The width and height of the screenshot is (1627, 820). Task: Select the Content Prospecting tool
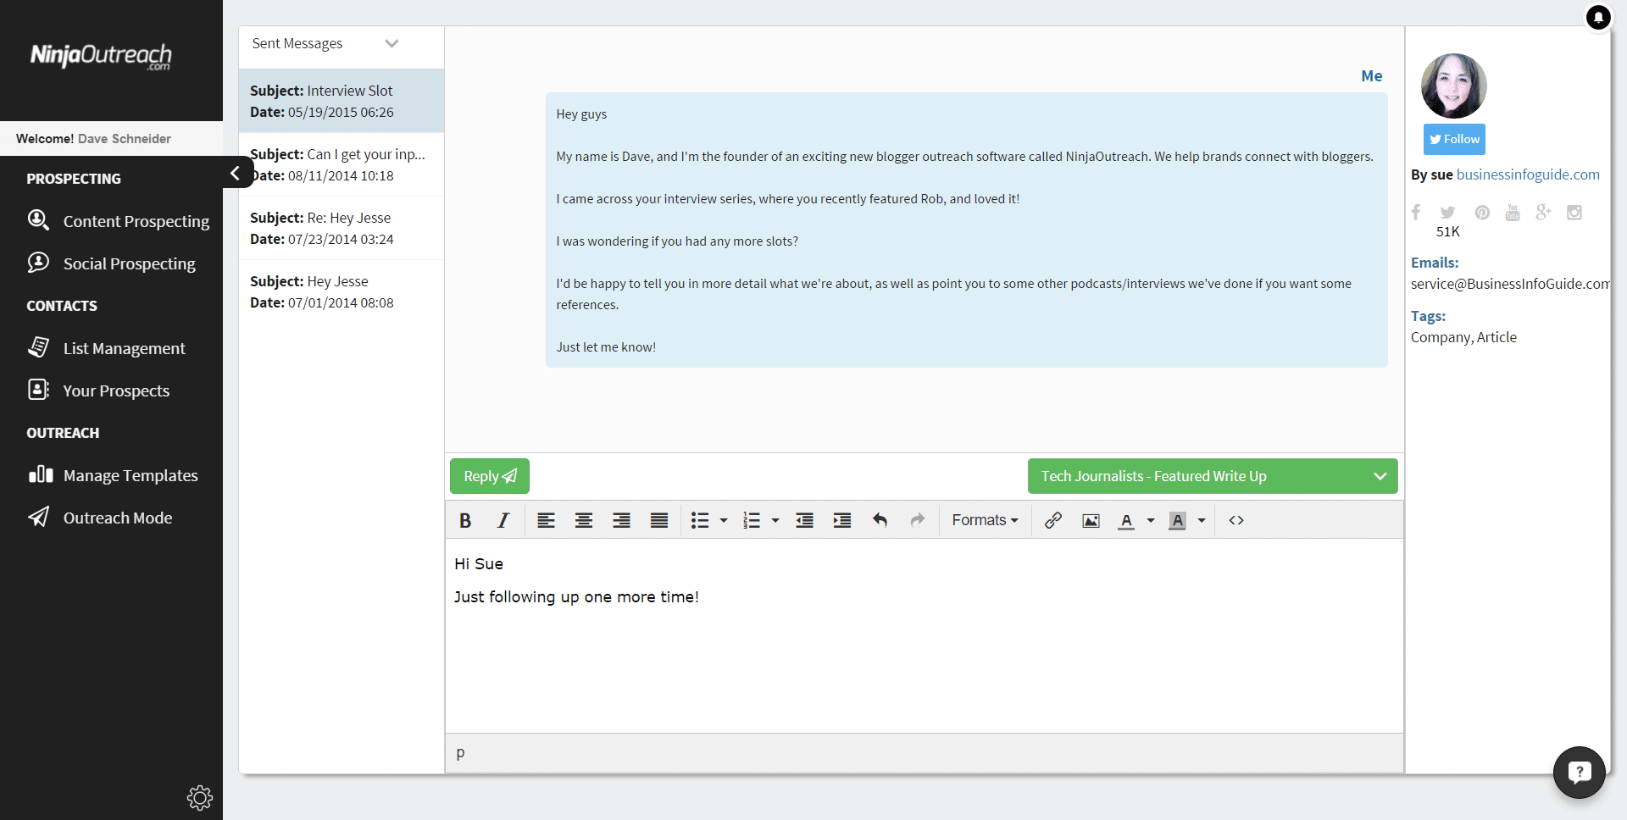point(136,221)
